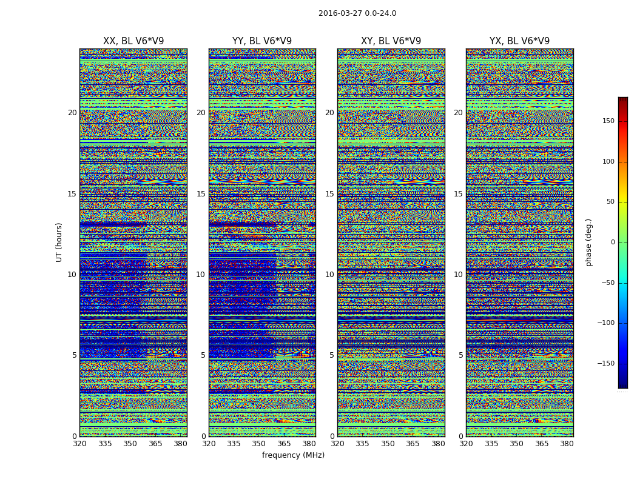
Task: Click colorbar tick label '0'
Action: tap(613, 242)
